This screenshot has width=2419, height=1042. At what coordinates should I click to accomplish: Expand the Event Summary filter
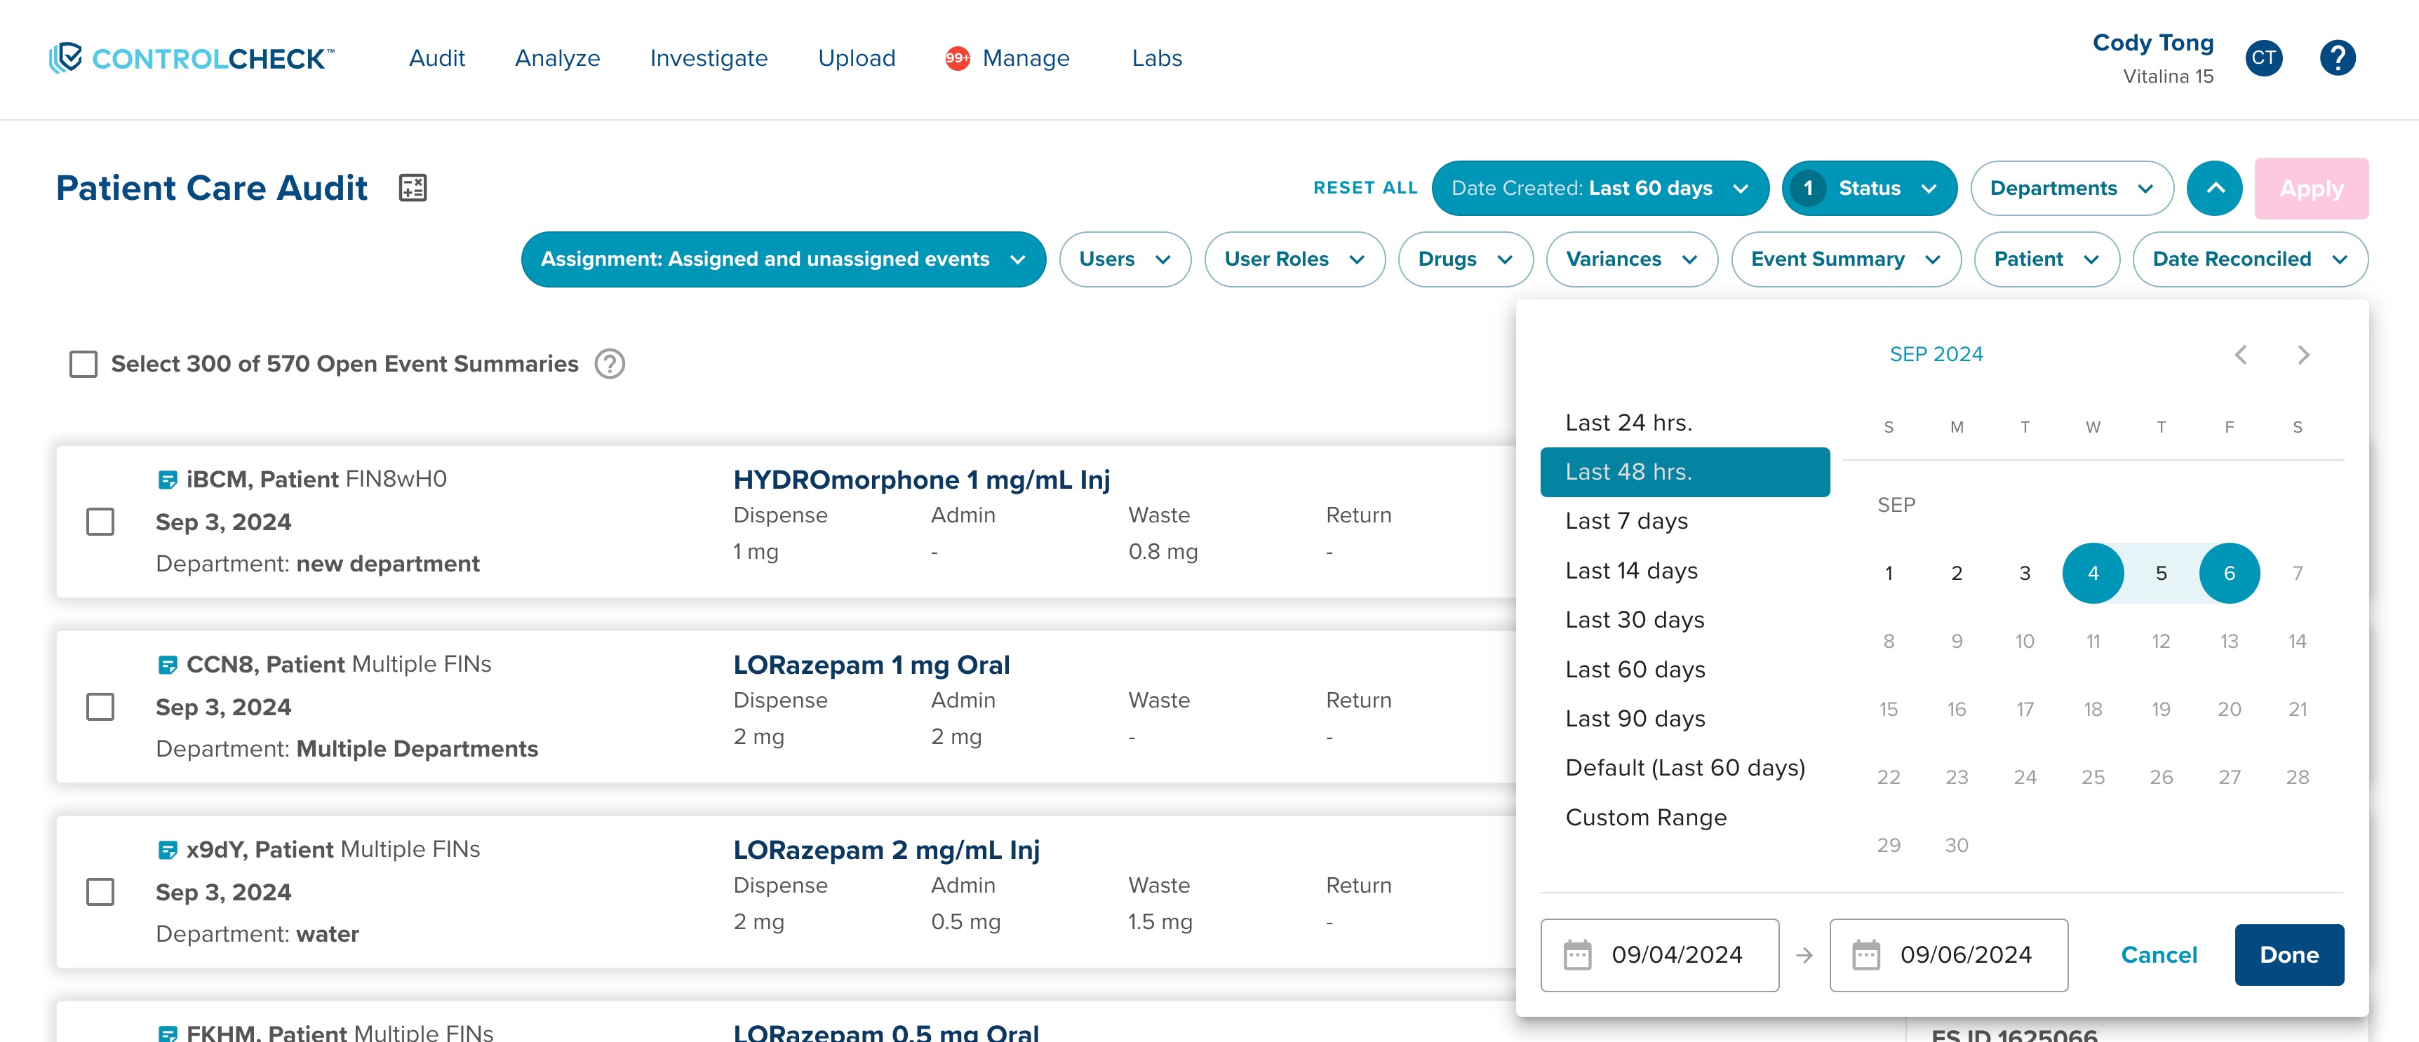[x=1845, y=259]
